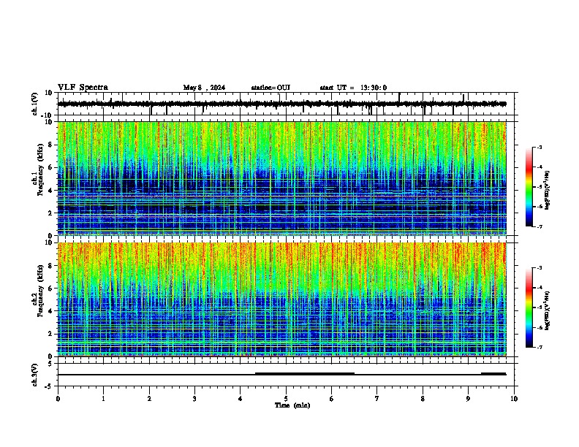Screen dimensions: 579x447
Task: Click the "-5" tick on ch.2 colorbar
Action: [539, 307]
